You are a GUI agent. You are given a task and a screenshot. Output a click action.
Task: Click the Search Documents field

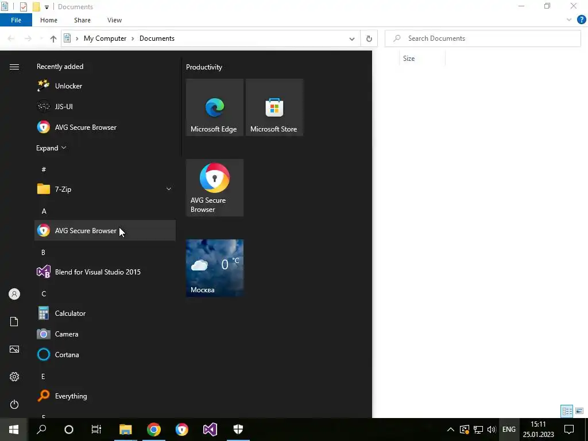pyautogui.click(x=482, y=38)
